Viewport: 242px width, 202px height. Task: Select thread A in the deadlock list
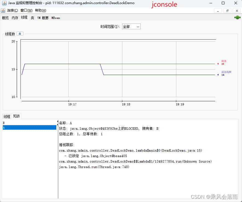(x=30, y=128)
